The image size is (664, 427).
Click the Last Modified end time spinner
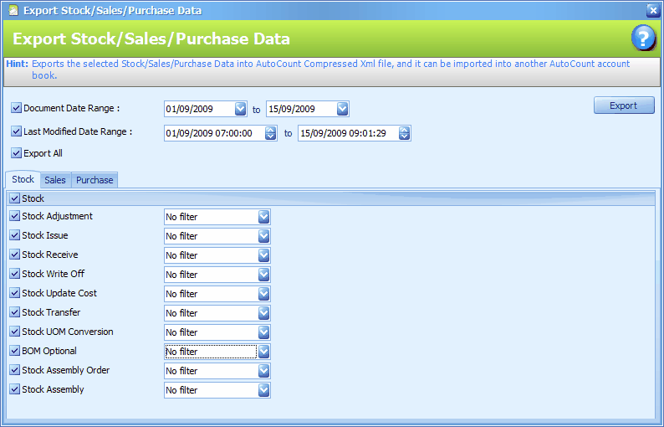(x=405, y=133)
